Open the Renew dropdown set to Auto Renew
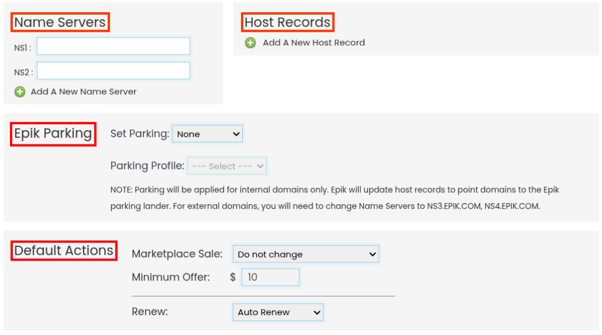602x335 pixels. click(278, 312)
